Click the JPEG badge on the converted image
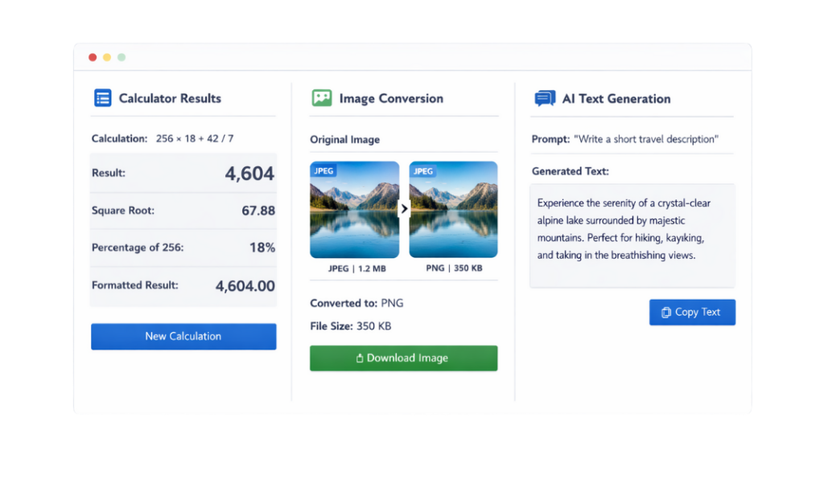This screenshot has width=824, height=479. pyautogui.click(x=423, y=170)
